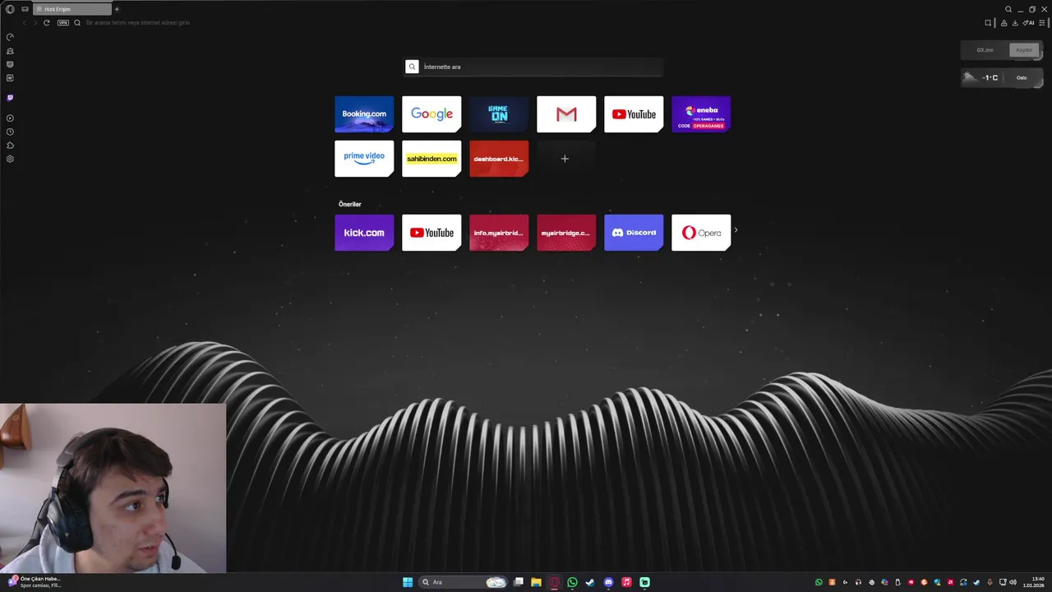Open a new tab with the plus button

(117, 9)
